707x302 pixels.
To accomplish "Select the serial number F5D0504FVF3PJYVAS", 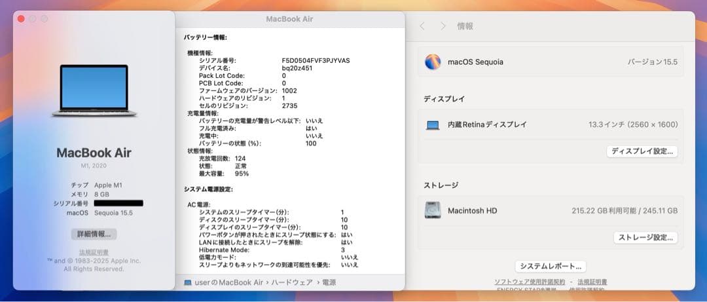I will click(x=316, y=60).
